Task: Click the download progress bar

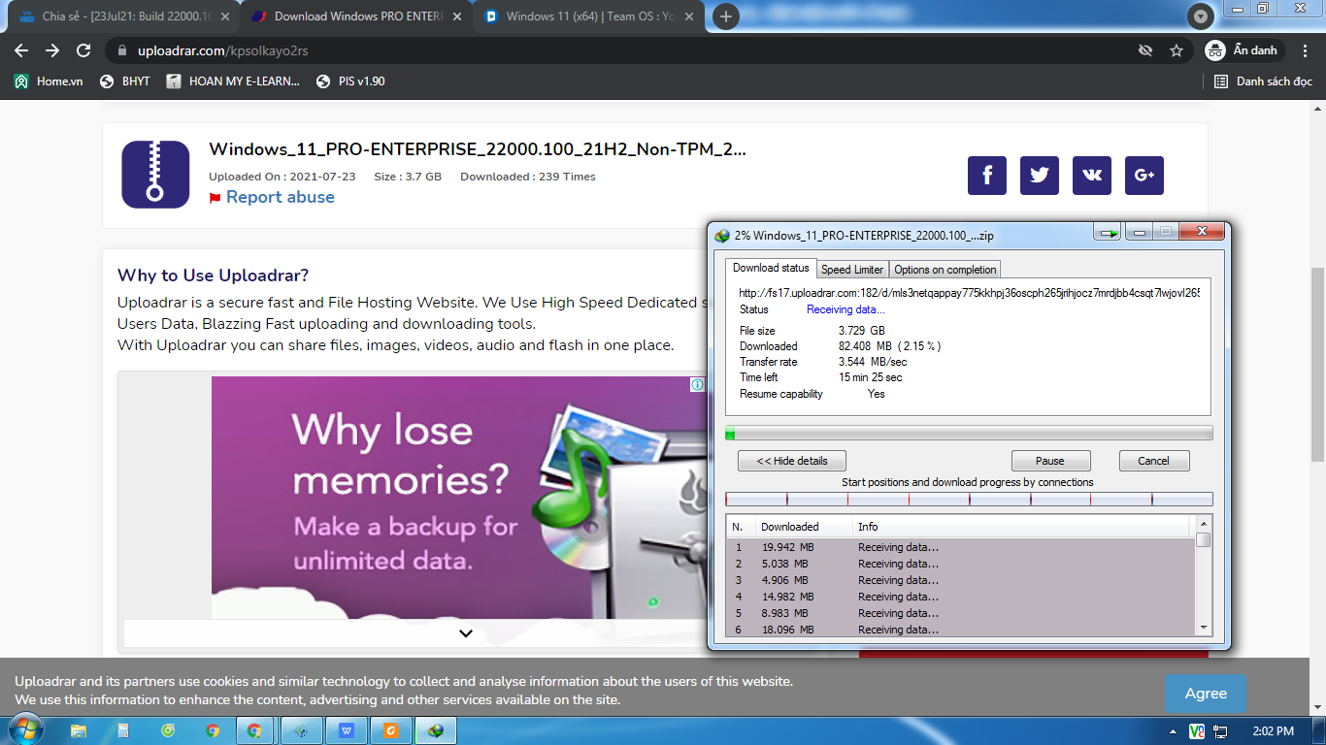Action: pos(969,433)
